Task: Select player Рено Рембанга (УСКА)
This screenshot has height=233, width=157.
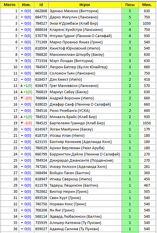Action: pyautogui.click(x=70, y=111)
